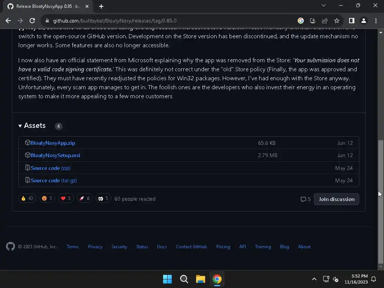This screenshot has height=288, width=384.
Task: Open the Terms footer link
Action: [72, 247]
